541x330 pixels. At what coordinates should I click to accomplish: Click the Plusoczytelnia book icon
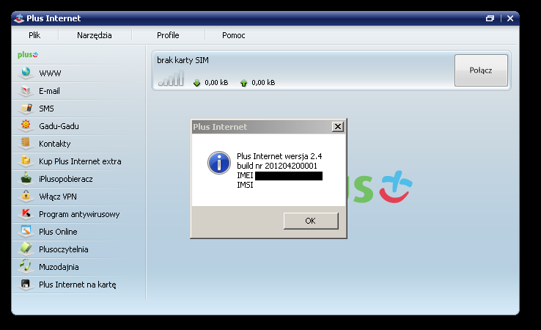pyautogui.click(x=26, y=248)
